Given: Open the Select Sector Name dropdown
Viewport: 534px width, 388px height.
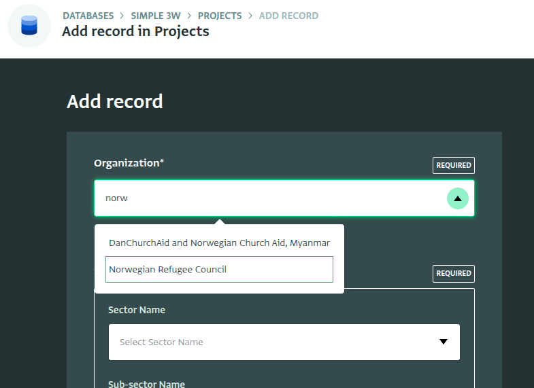Looking at the screenshot, I should point(284,342).
